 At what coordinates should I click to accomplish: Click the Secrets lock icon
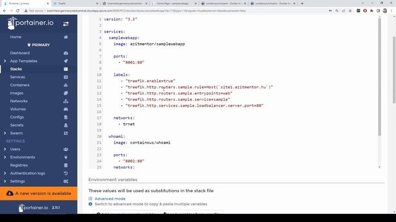pyautogui.click(x=66, y=125)
